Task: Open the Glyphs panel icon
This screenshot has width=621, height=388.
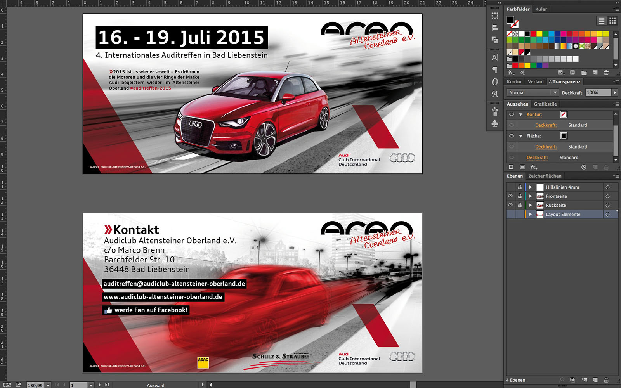Action: tap(495, 94)
